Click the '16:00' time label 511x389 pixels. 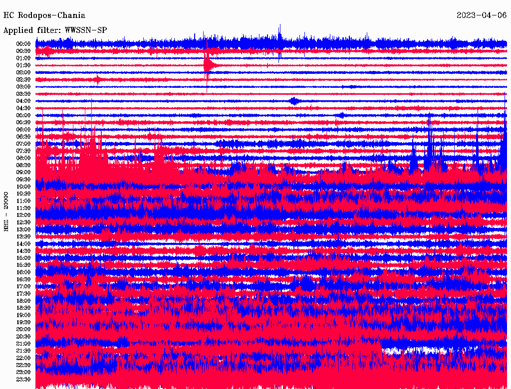(x=23, y=272)
